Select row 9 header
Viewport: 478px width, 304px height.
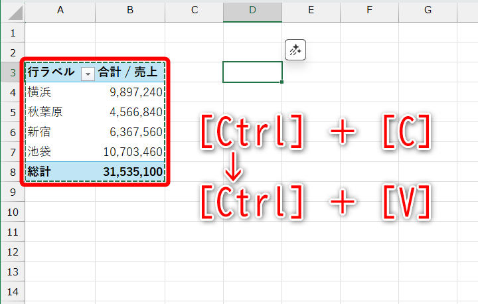pos(13,192)
